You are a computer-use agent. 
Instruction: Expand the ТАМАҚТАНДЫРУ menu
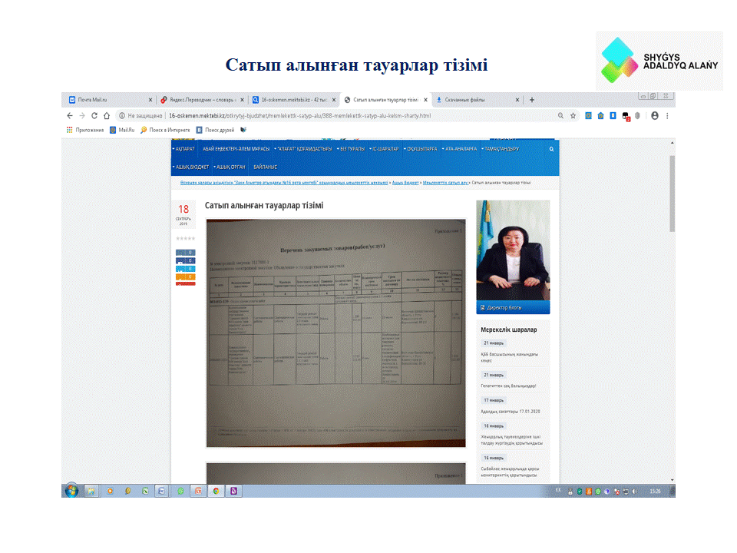pos(500,149)
